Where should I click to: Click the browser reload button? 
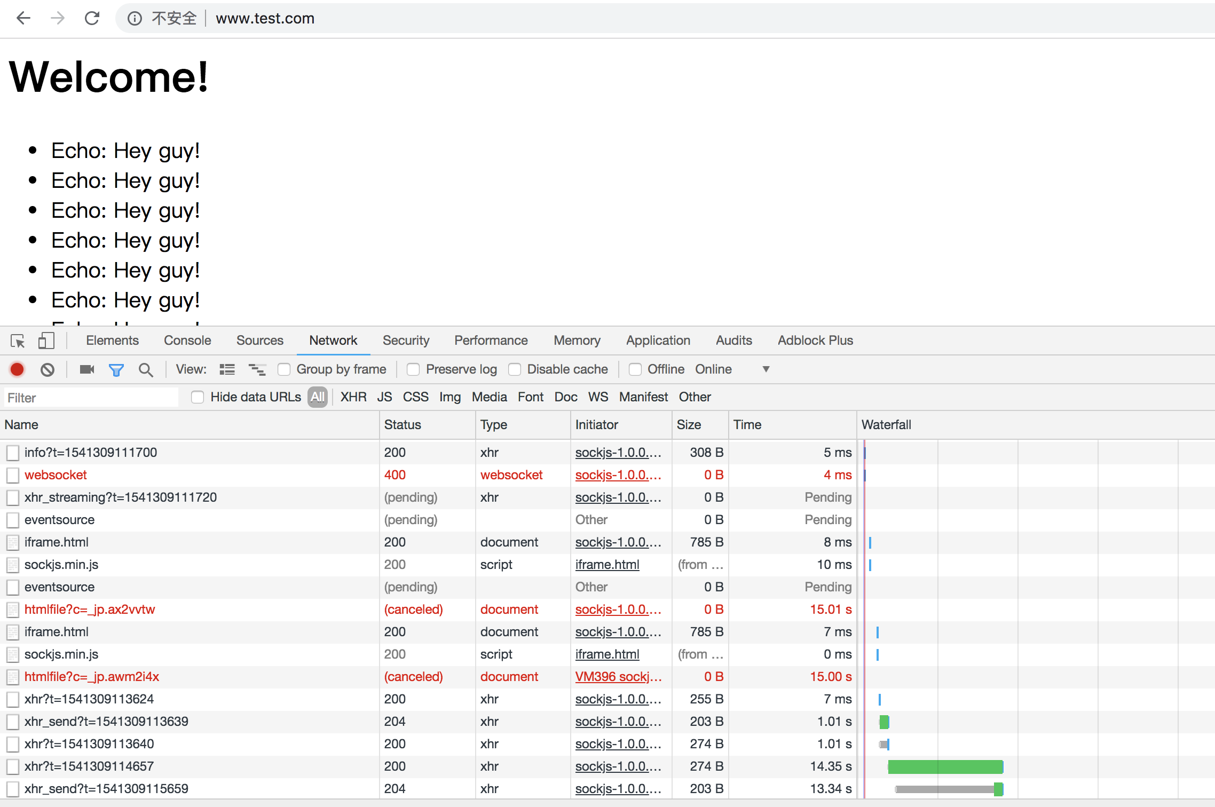[x=92, y=18]
